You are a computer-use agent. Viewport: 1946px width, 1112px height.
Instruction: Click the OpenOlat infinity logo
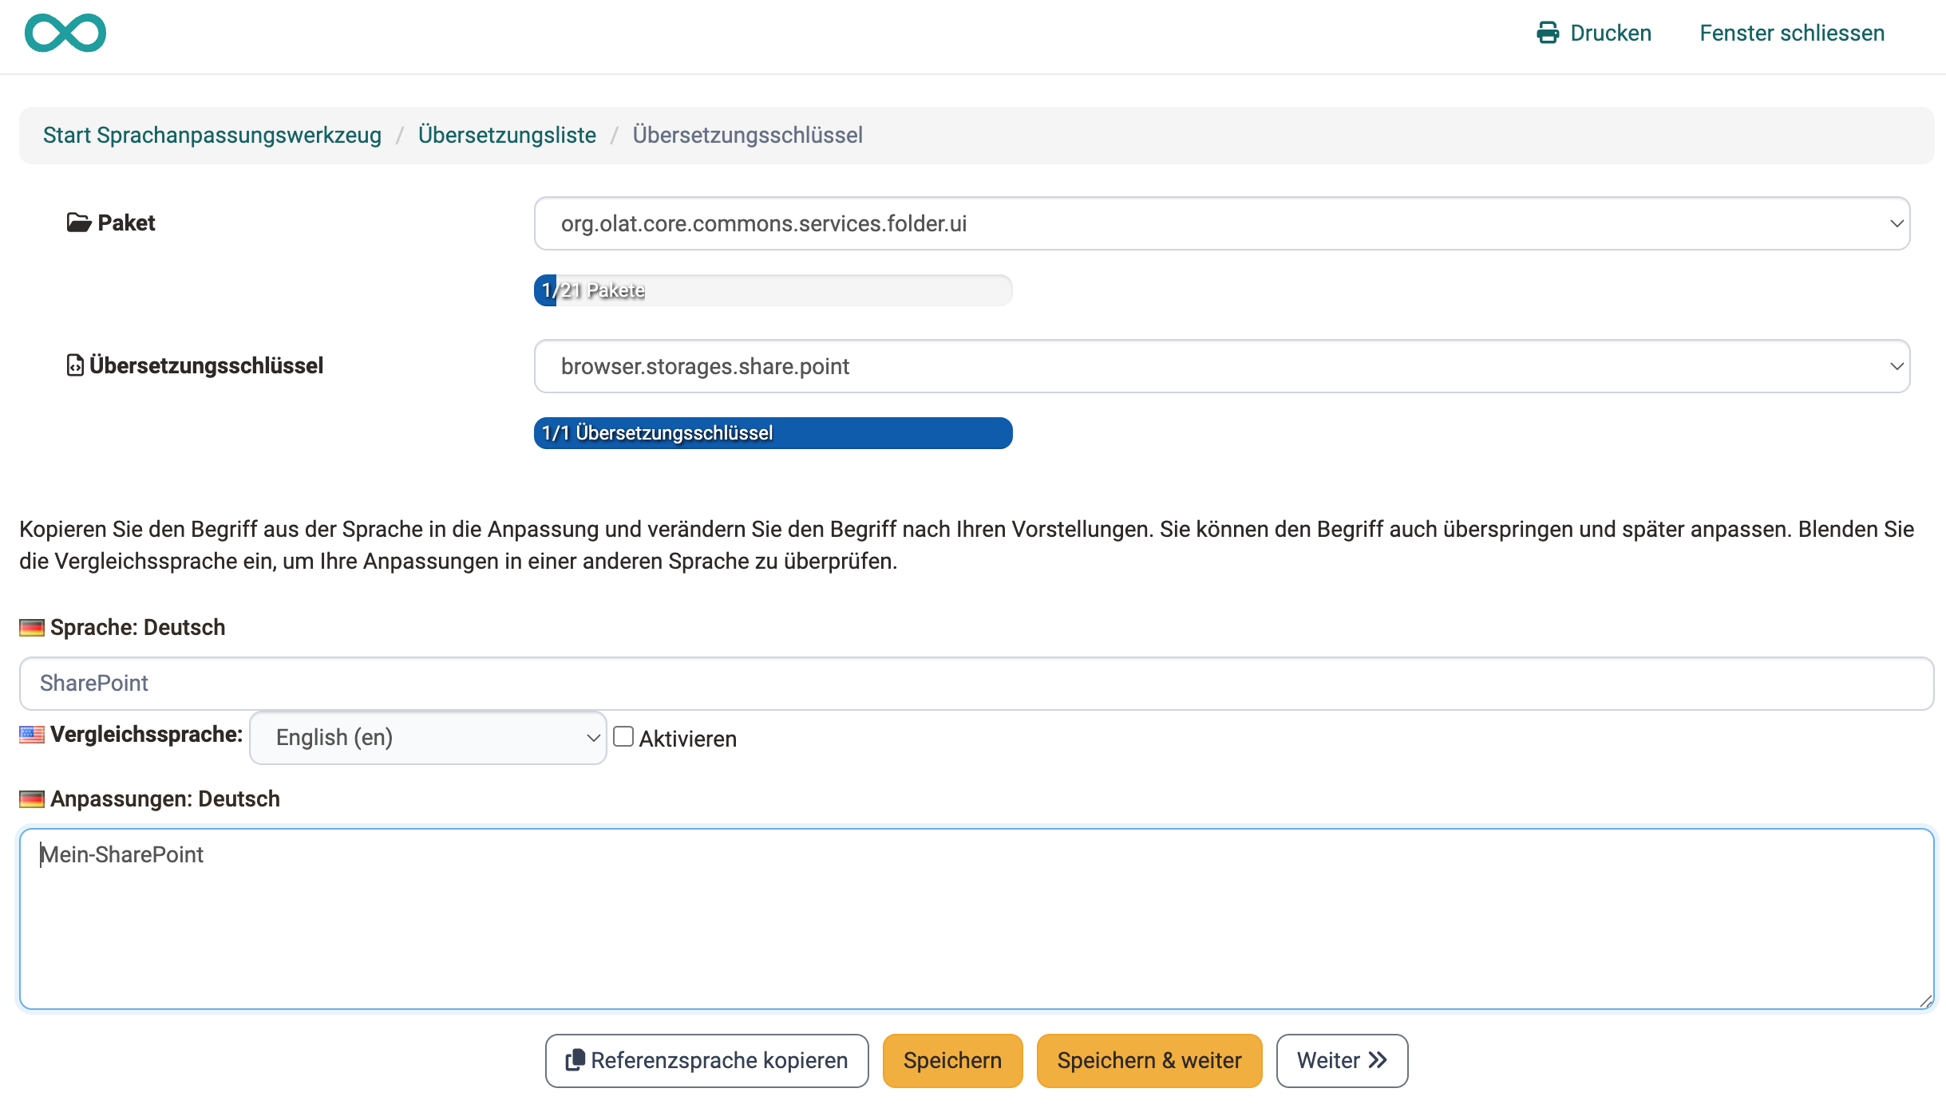pyautogui.click(x=65, y=34)
